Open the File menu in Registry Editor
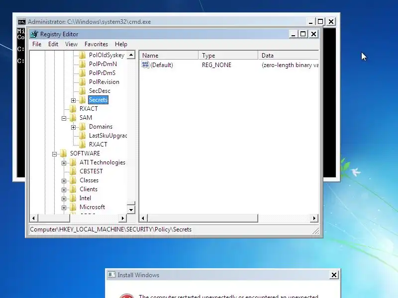The width and height of the screenshot is (398, 298). click(x=37, y=44)
